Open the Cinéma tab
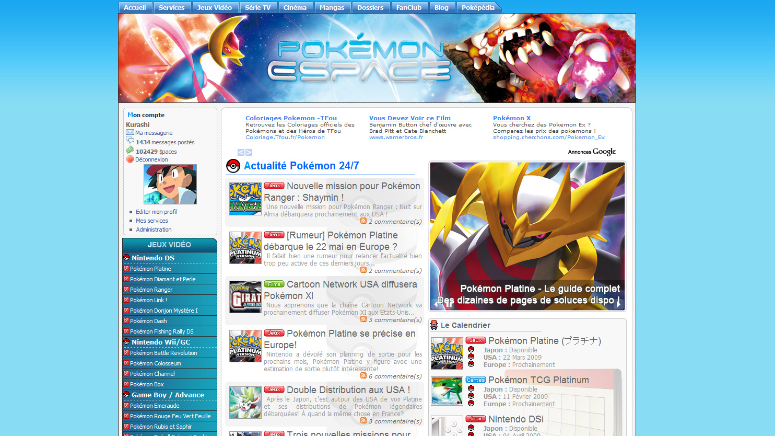This screenshot has width=775, height=436. [x=295, y=7]
